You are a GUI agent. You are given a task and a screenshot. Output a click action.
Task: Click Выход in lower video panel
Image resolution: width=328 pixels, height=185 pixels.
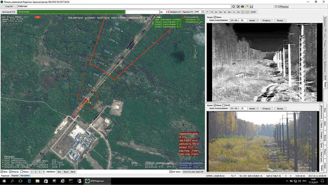(280, 109)
